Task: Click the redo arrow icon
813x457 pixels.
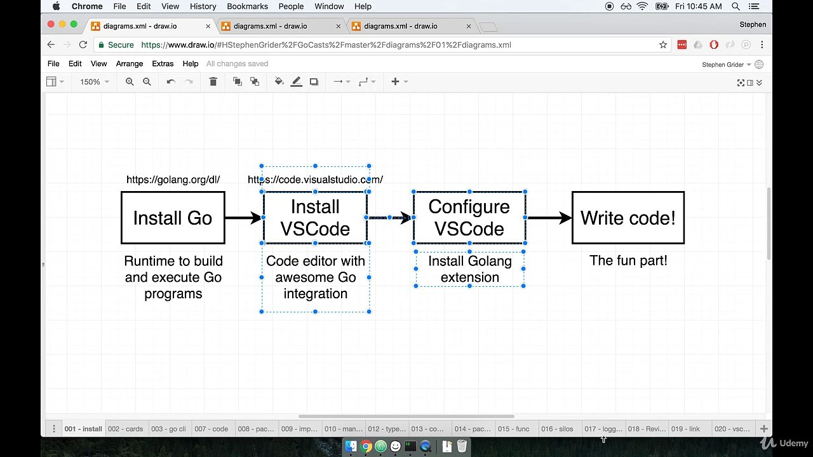Action: pyautogui.click(x=189, y=82)
